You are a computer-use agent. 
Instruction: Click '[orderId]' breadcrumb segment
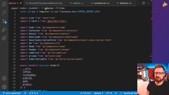tap(34, 8)
